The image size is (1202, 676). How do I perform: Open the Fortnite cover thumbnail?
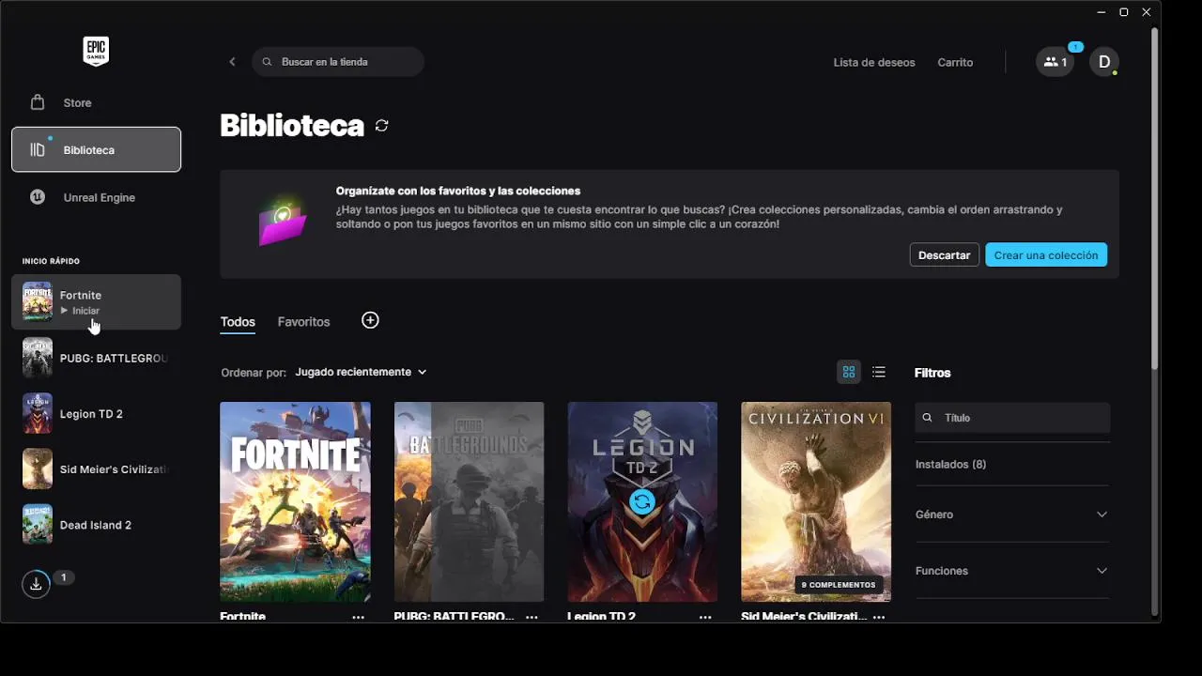295,501
